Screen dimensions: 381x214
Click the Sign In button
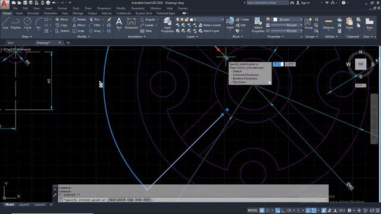tap(303, 3)
